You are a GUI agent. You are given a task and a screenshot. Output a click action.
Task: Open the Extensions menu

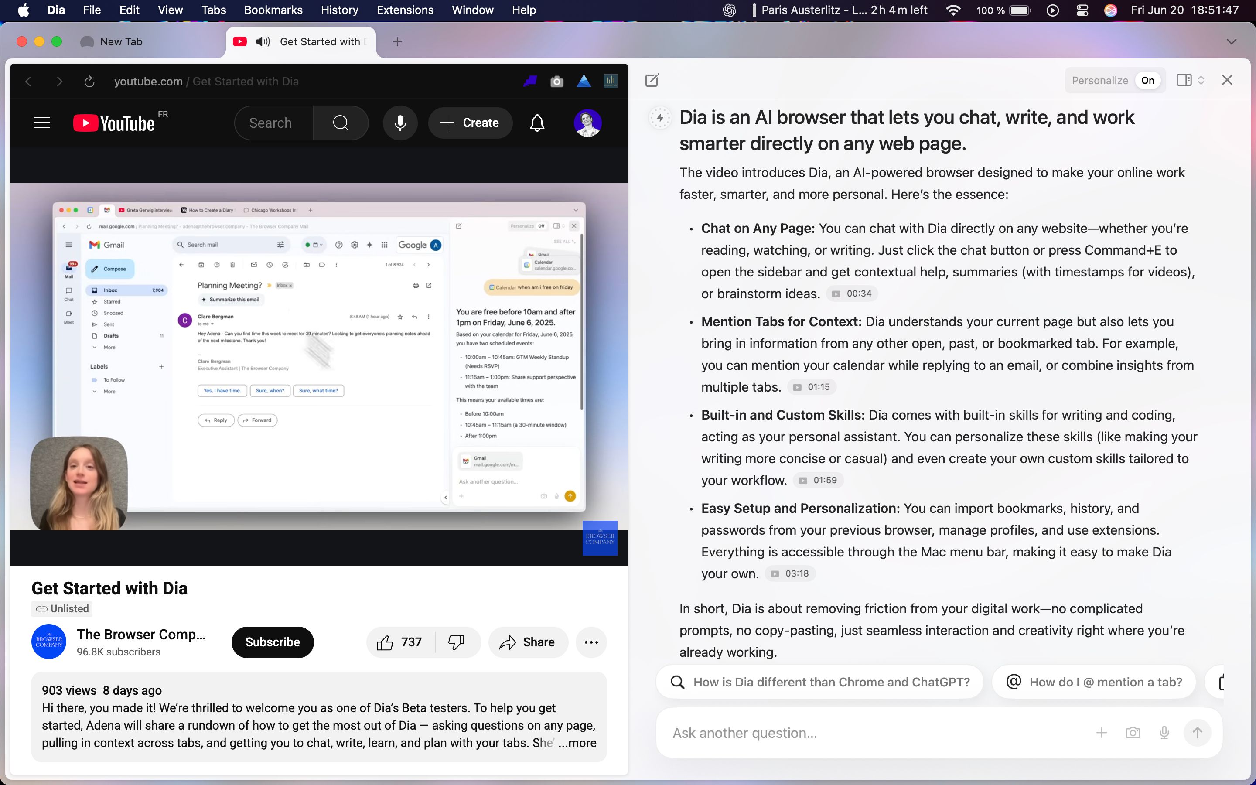[x=405, y=10]
